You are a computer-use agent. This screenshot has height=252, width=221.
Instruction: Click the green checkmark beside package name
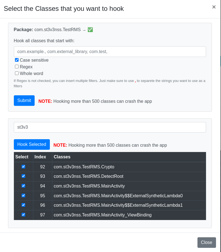click(90, 30)
